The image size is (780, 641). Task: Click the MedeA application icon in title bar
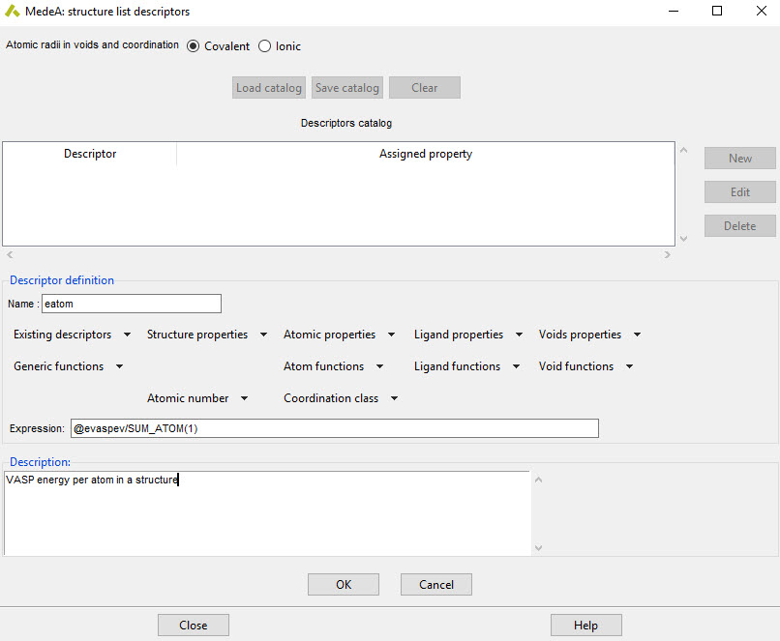tap(12, 12)
